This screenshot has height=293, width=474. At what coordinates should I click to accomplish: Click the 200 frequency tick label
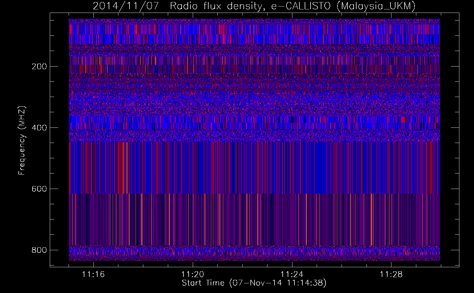(39, 67)
